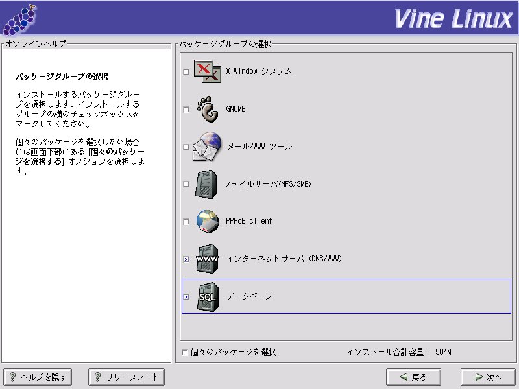This screenshot has height=389, width=519.
Task: Click the インターネットサーバ WWW server icon
Action: click(207, 259)
